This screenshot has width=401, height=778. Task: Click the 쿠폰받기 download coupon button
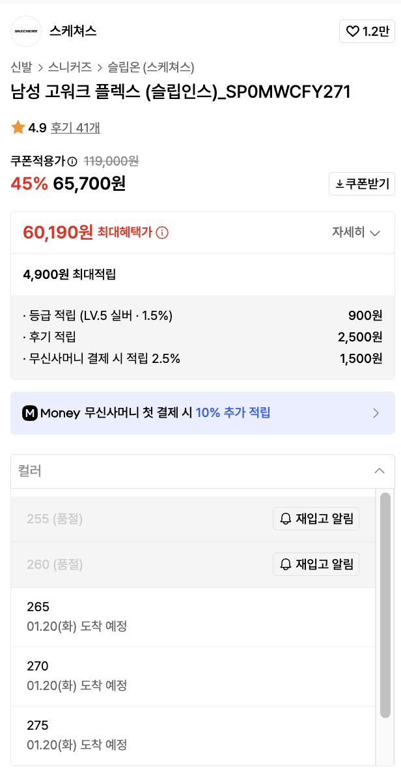pyautogui.click(x=362, y=184)
